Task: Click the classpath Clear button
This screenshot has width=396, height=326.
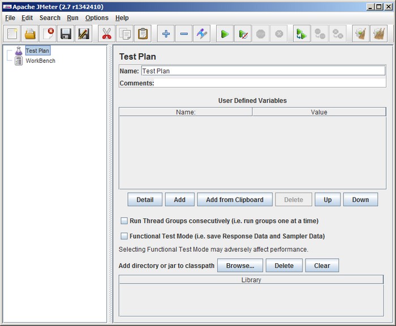Action: pyautogui.click(x=322, y=265)
